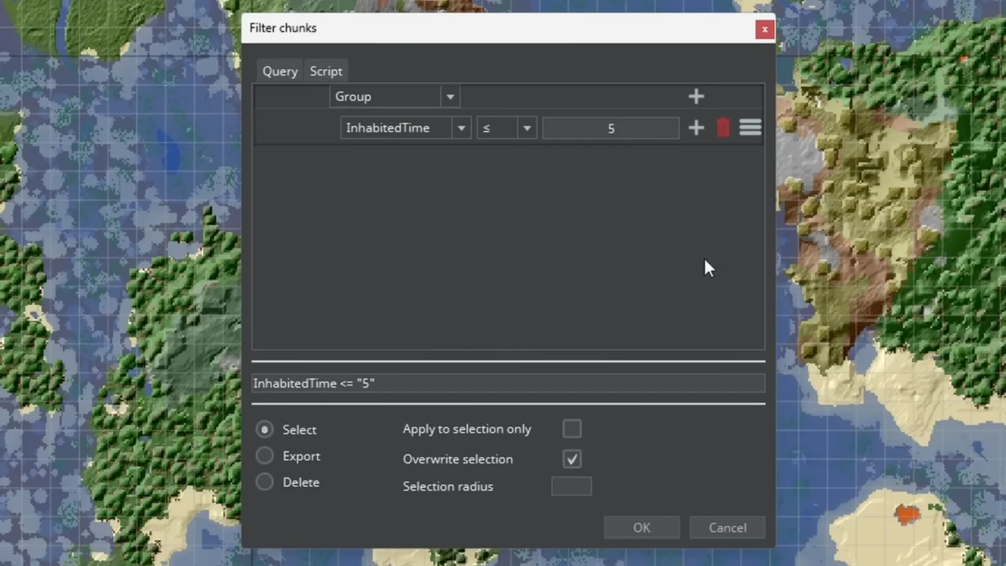The width and height of the screenshot is (1006, 566).
Task: Click the Apply to selection only label
Action: [x=467, y=429]
